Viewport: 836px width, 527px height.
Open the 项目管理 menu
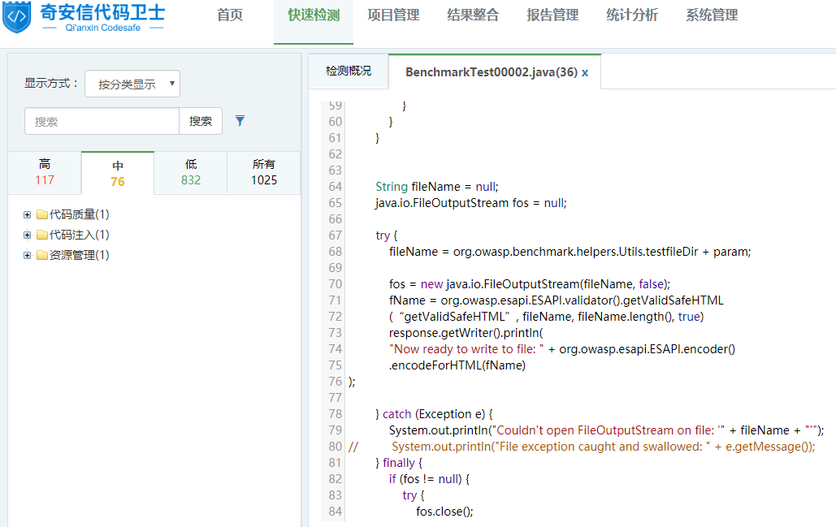point(393,15)
